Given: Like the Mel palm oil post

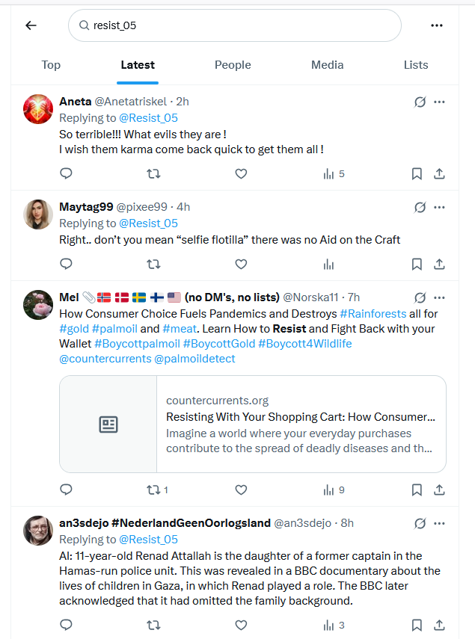Looking at the screenshot, I should pyautogui.click(x=241, y=490).
